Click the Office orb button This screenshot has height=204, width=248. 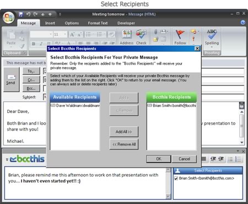(x=8, y=18)
